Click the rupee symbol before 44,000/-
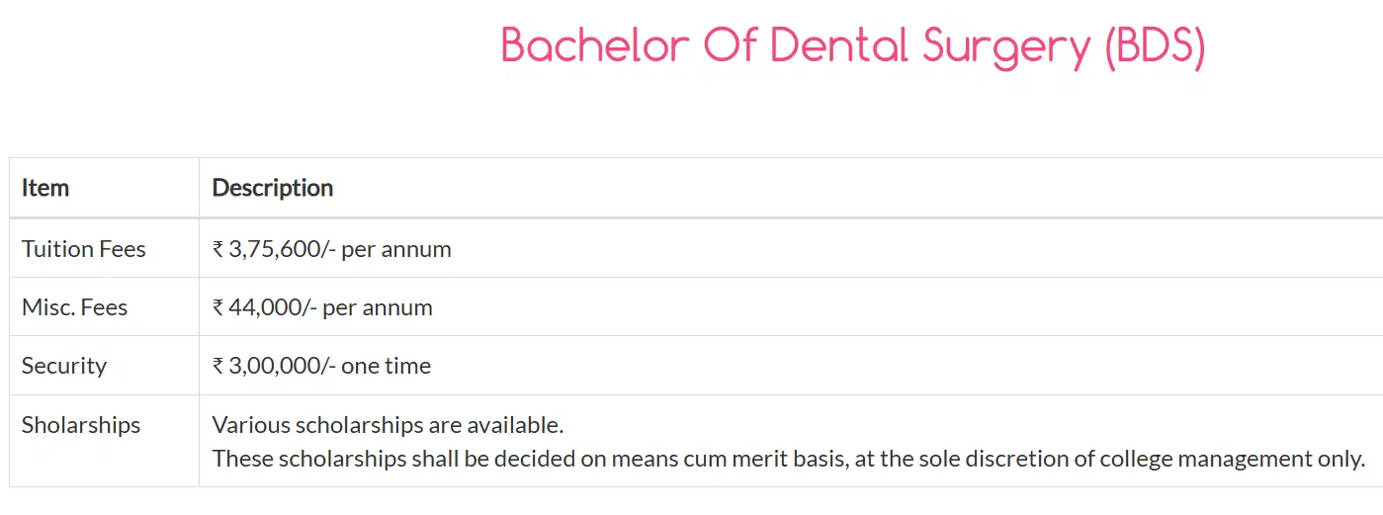Viewport: 1383px width, 515px height. 218,308
